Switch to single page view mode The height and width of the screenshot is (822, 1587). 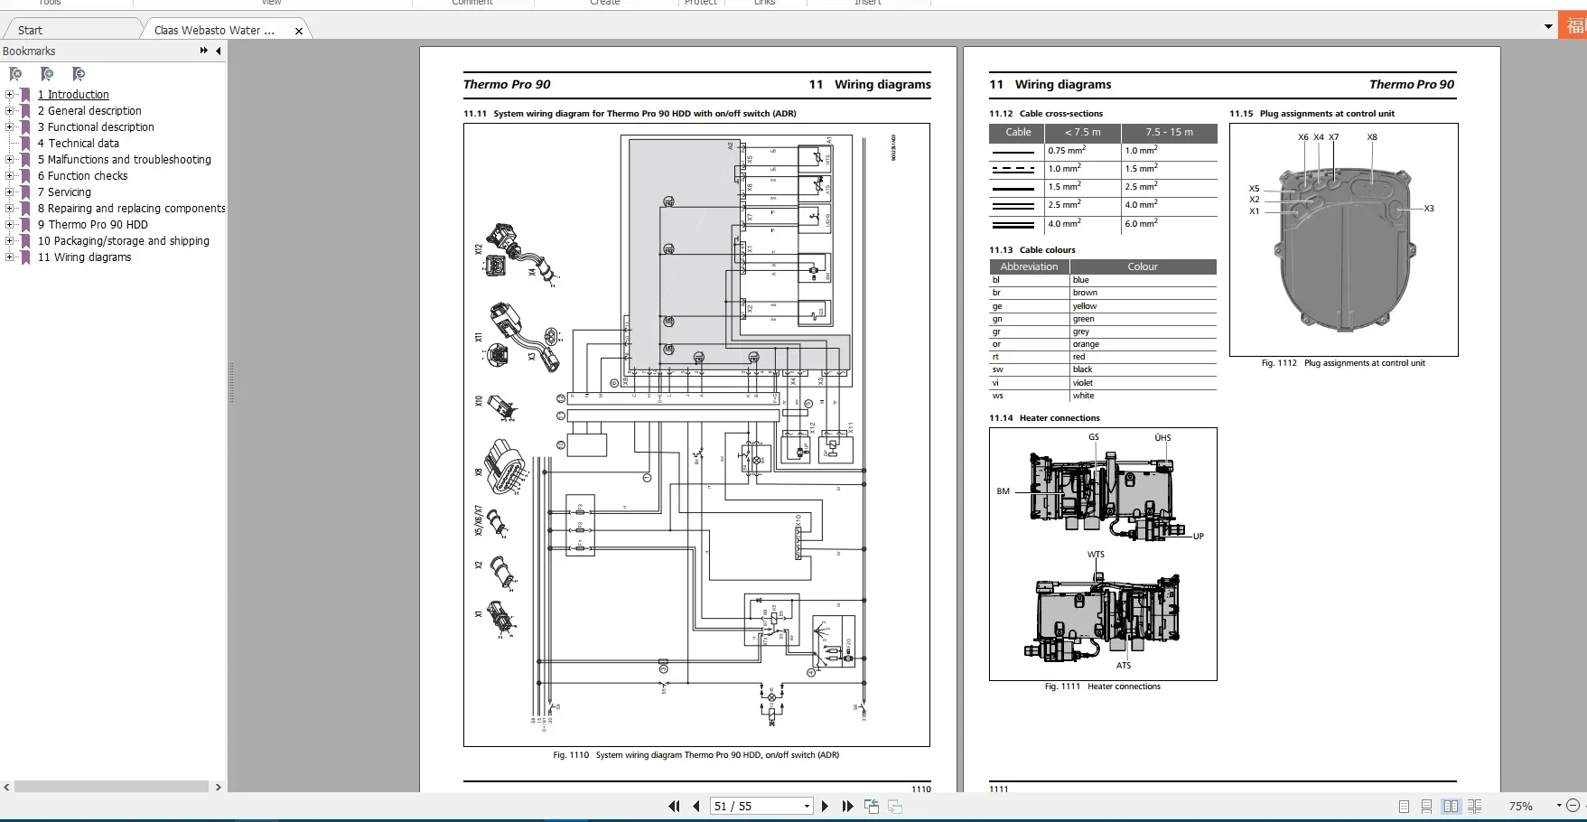point(1404,806)
